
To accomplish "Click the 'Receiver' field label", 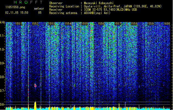I will click(x=56, y=10).
